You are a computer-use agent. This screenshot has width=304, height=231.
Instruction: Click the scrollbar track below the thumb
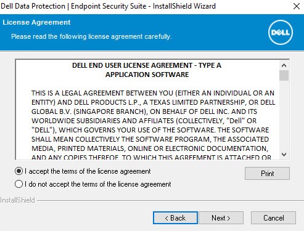click(x=284, y=115)
